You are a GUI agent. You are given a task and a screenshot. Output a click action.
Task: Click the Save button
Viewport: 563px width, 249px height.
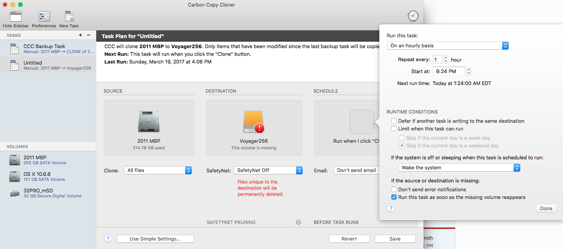[x=395, y=239]
